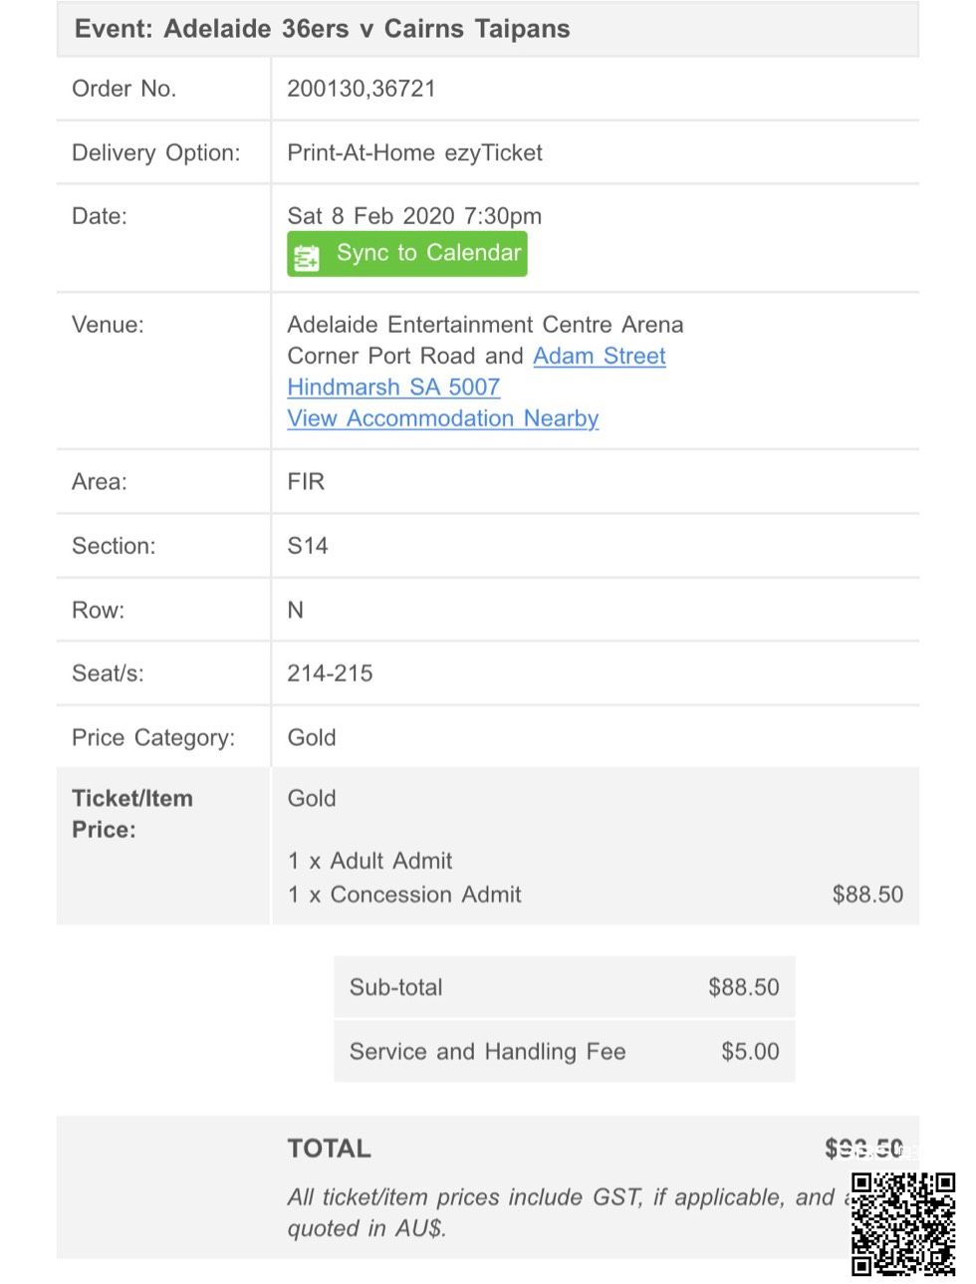Follow the Hindmarsh SA 5007 link

pyautogui.click(x=393, y=387)
